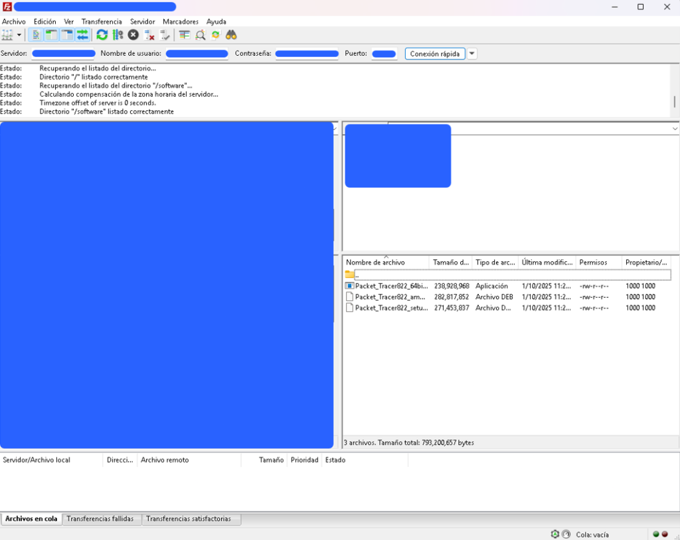Toggle the transfer queue display

[x=82, y=34]
